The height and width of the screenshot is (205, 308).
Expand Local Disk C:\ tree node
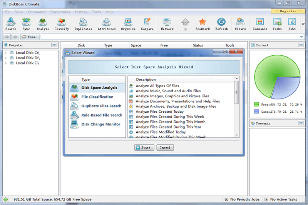(6, 53)
